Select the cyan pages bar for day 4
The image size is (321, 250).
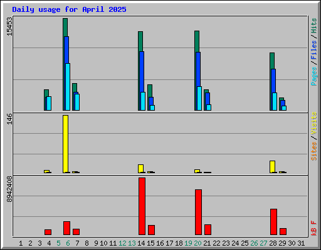[49, 103]
